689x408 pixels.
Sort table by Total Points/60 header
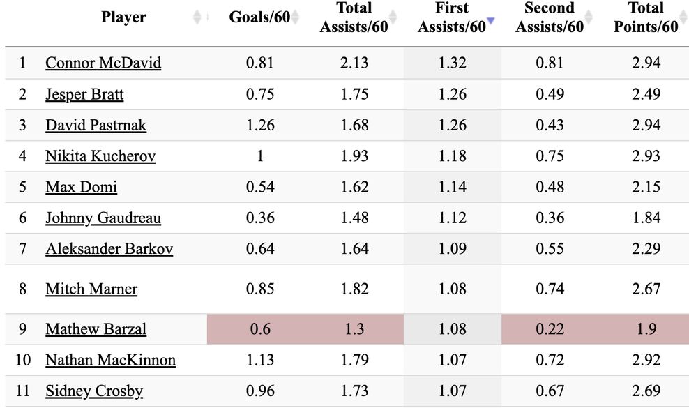coord(646,17)
